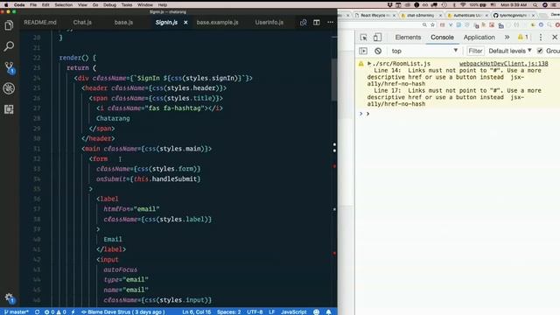Image resolution: width=560 pixels, height=315 pixels.
Task: Split the editor to the side
Action: coord(317,22)
